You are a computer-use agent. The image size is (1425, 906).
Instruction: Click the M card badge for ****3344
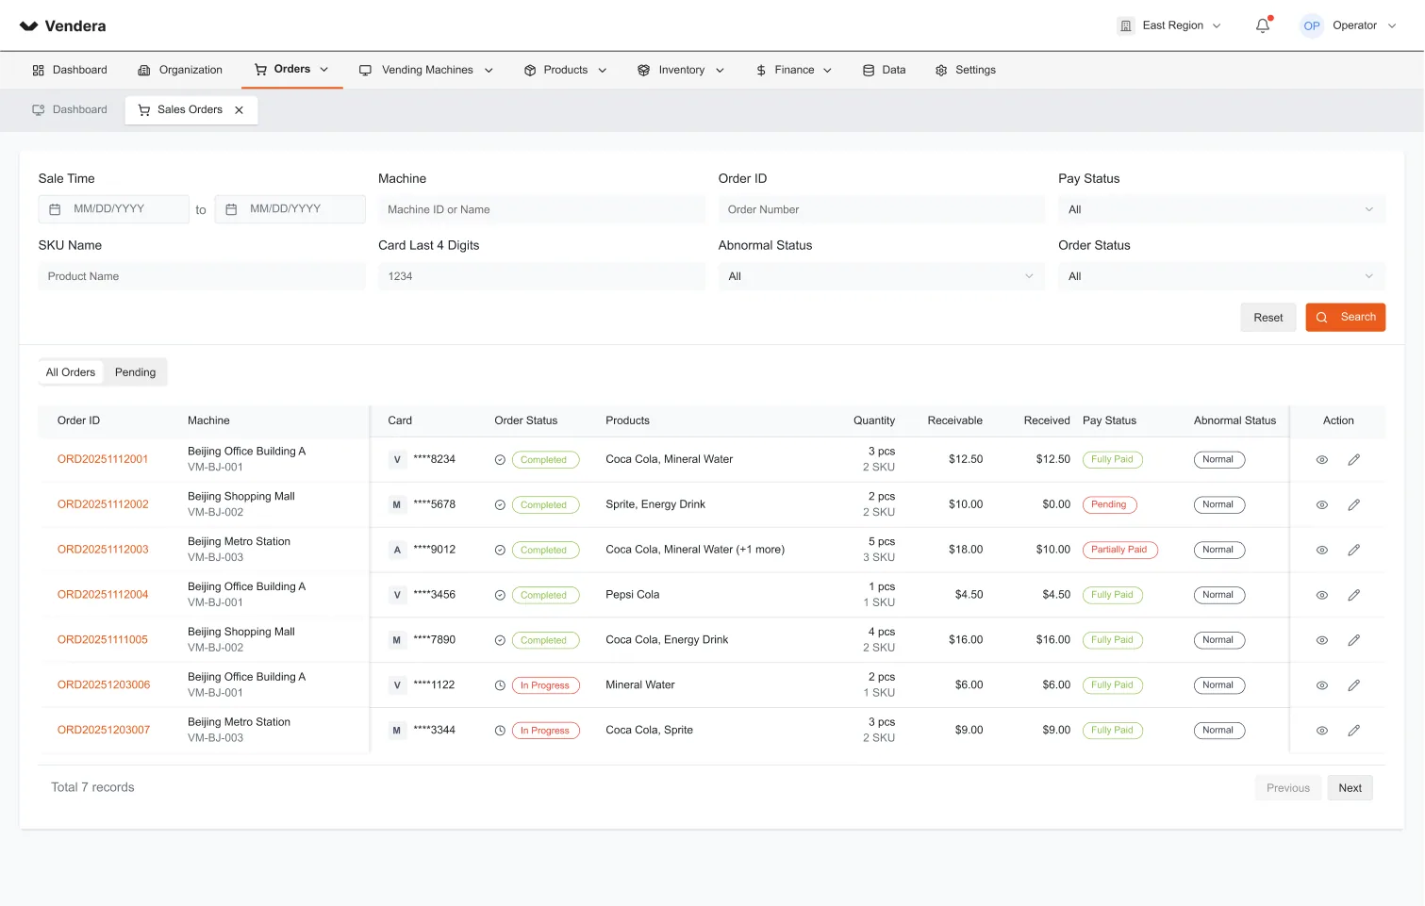click(x=397, y=732)
